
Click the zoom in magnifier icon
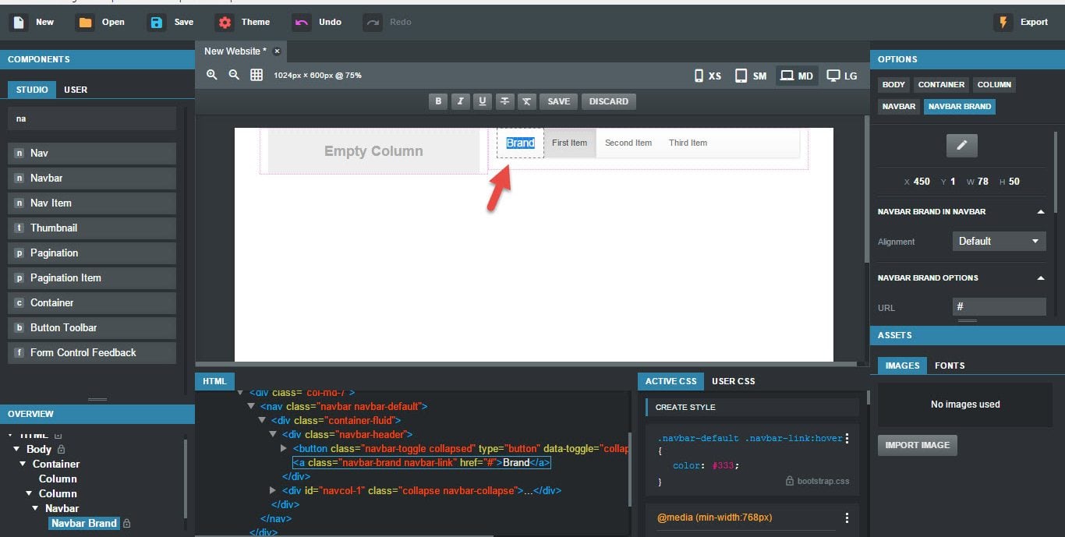coord(211,75)
